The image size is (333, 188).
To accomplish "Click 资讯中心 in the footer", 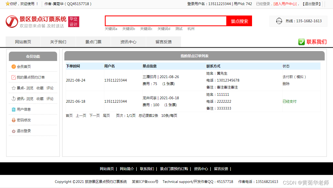I will click(201, 169).
